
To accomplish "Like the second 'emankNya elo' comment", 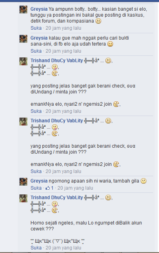I will click(x=36, y=171).
